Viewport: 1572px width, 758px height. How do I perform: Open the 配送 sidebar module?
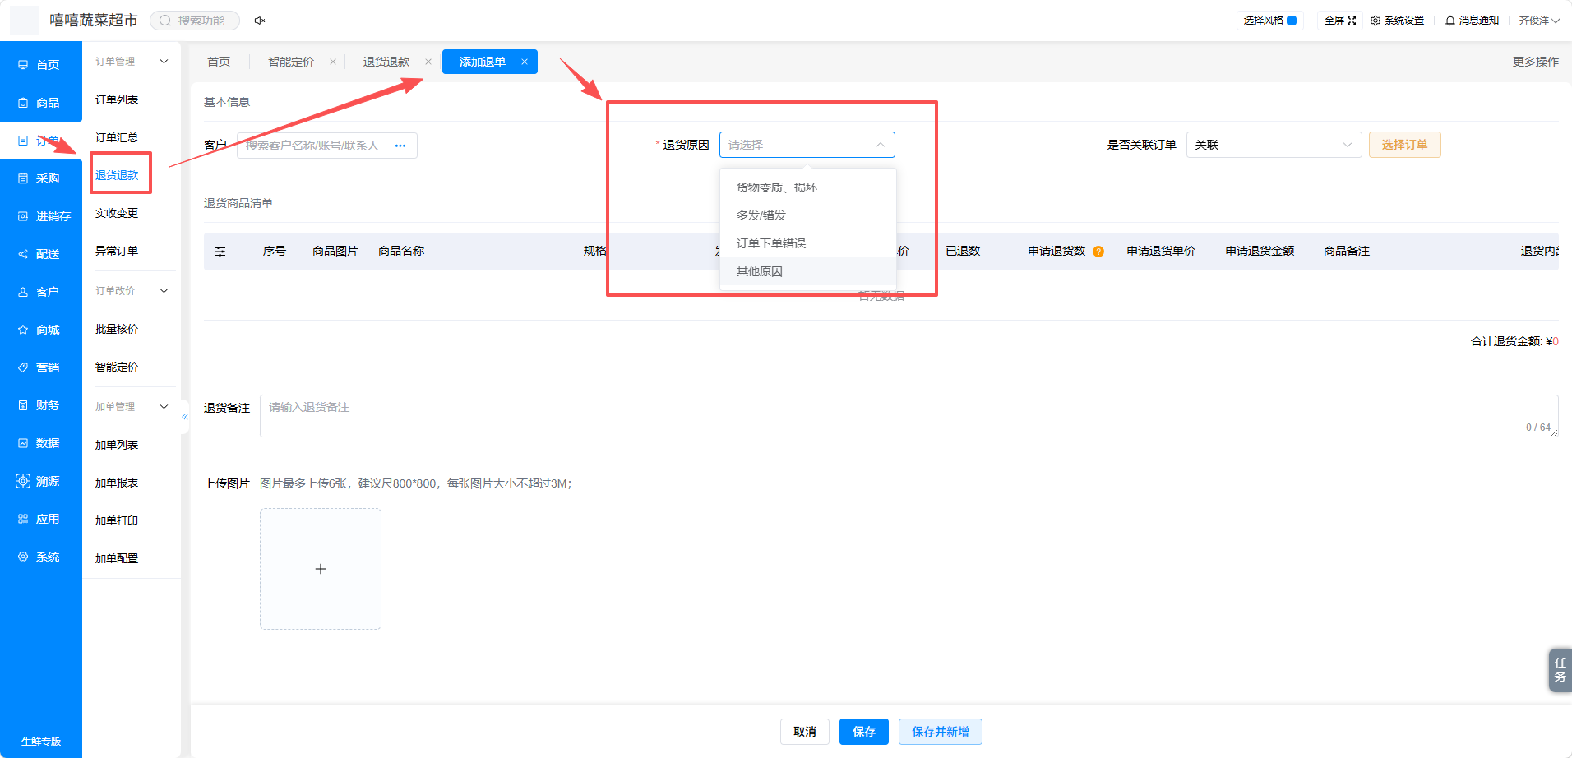click(x=40, y=254)
